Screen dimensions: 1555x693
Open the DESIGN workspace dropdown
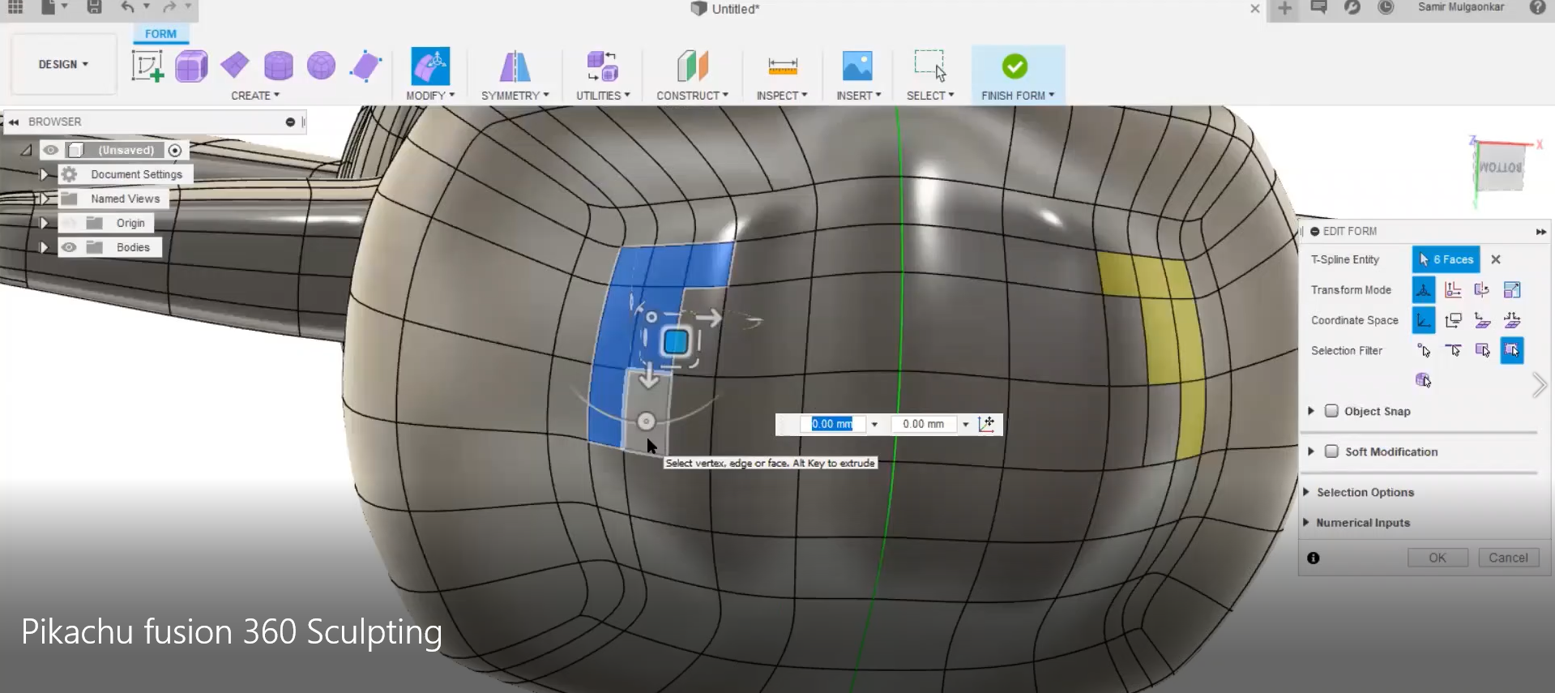coord(63,64)
